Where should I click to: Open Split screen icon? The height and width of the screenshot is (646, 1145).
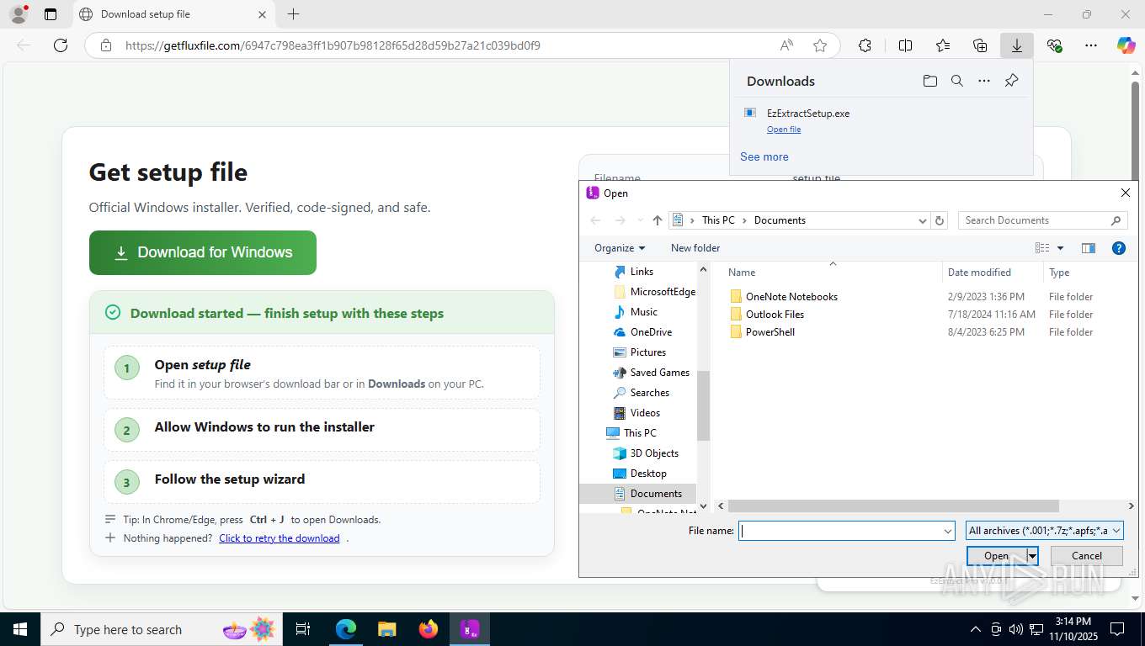906,45
